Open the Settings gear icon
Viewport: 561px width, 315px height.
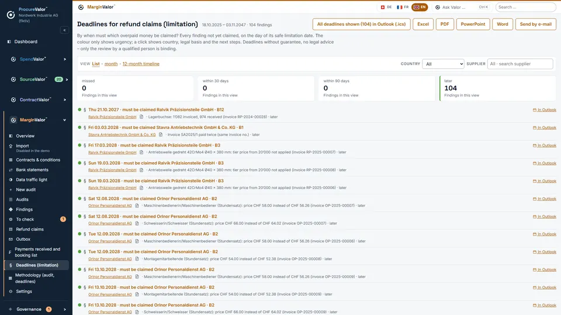click(x=11, y=292)
